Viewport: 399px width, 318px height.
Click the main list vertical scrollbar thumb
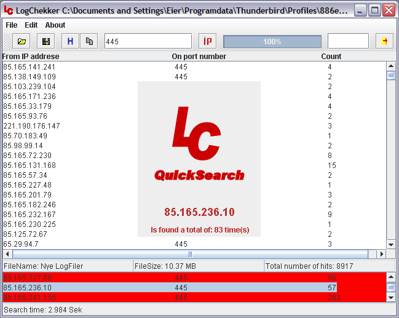click(391, 76)
